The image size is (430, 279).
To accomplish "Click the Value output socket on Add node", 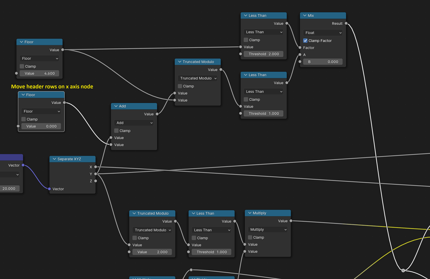I will (x=157, y=114).
